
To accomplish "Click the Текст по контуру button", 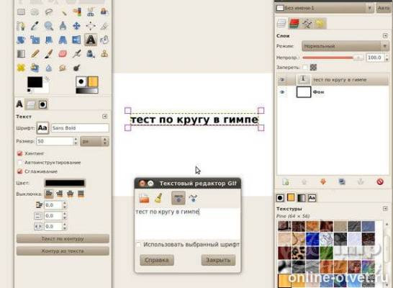I will pyautogui.click(x=63, y=238).
